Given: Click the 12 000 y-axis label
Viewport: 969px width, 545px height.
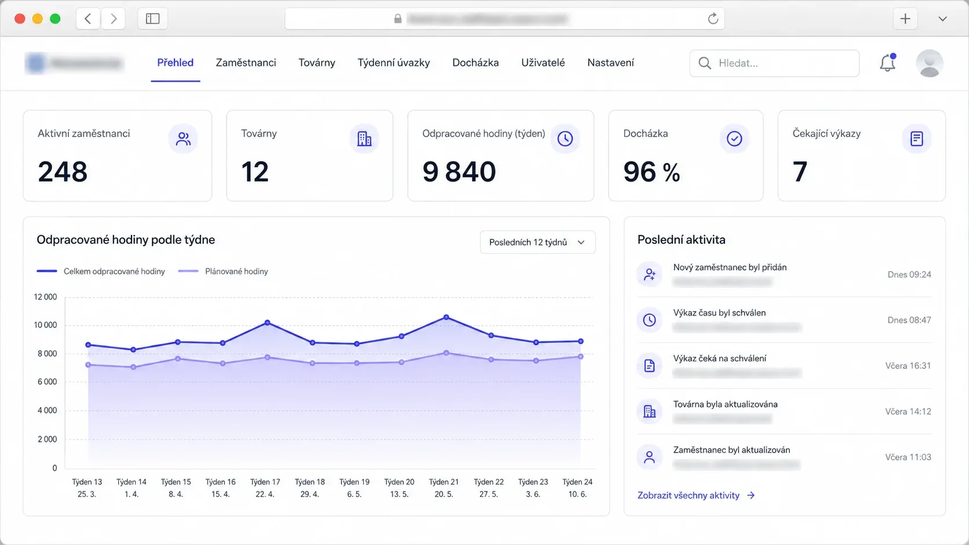Looking at the screenshot, I should click(45, 297).
